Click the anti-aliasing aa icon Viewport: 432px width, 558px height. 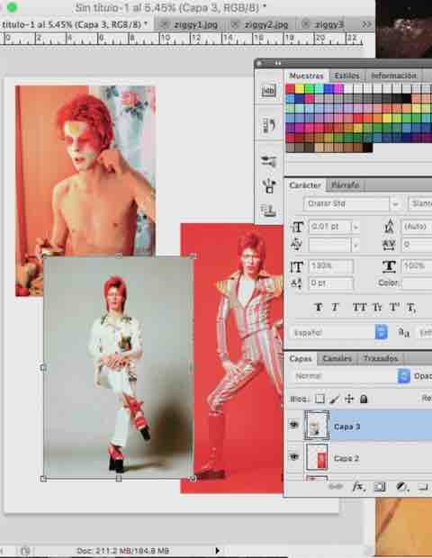pyautogui.click(x=403, y=333)
